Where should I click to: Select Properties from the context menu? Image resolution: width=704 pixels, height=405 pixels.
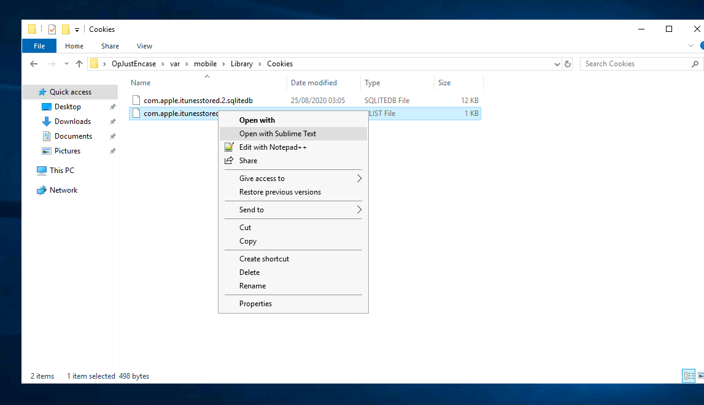(x=255, y=304)
